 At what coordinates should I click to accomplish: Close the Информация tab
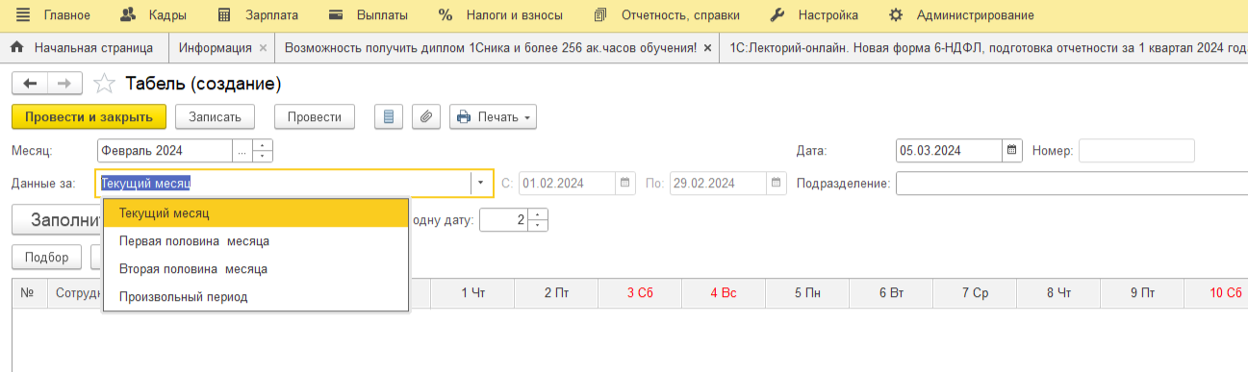[262, 47]
